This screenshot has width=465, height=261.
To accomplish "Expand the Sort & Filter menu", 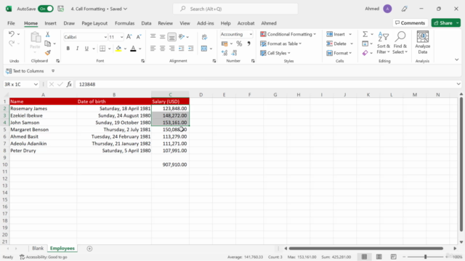I will (384, 43).
